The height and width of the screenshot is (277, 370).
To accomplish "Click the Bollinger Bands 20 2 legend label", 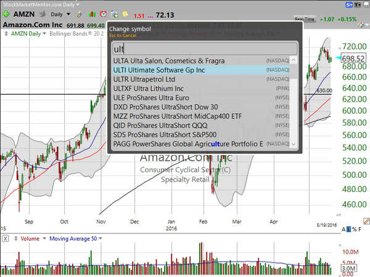I will (76, 34).
